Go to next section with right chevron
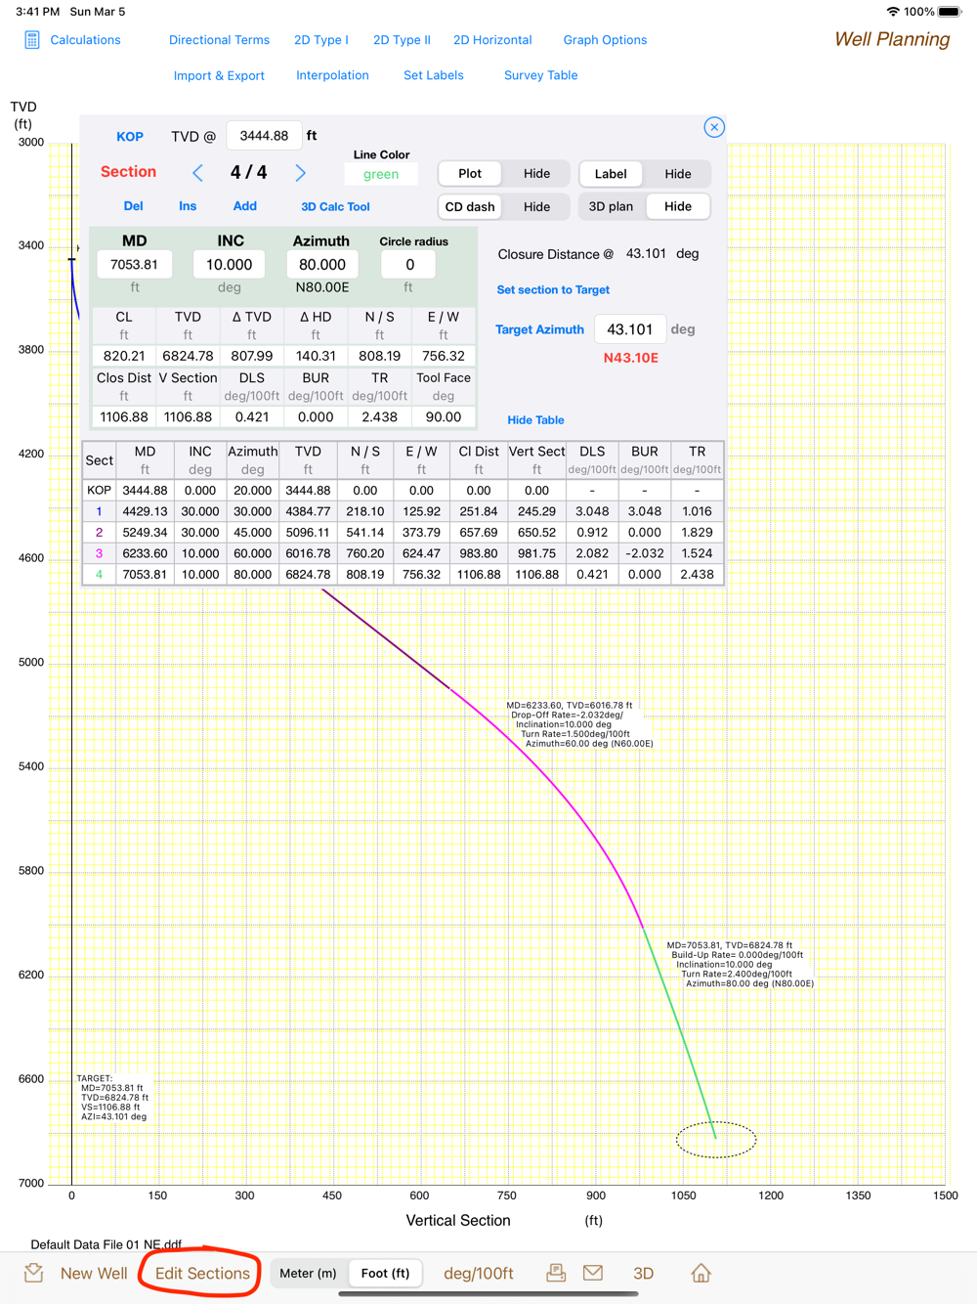Viewport: 977px width, 1304px height. (300, 173)
